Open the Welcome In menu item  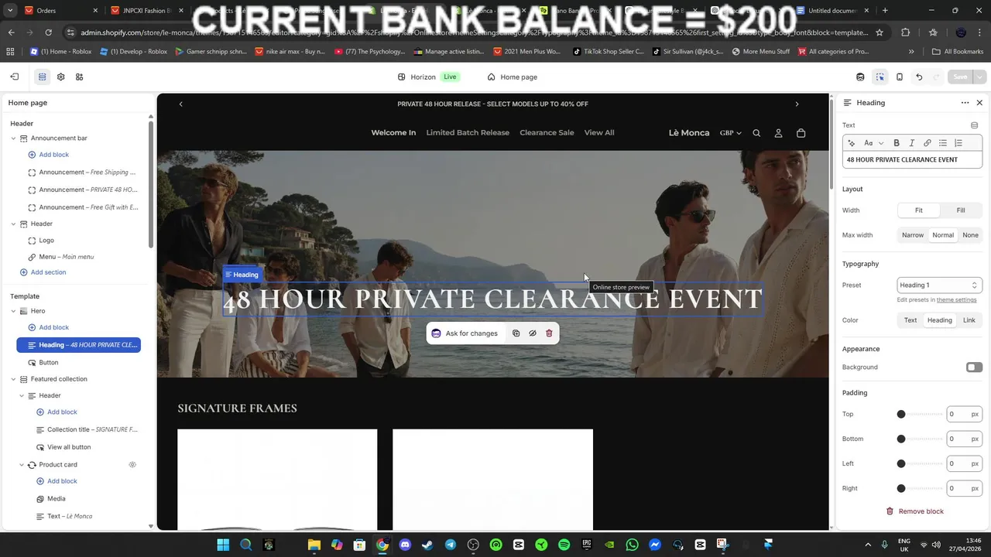[393, 133]
